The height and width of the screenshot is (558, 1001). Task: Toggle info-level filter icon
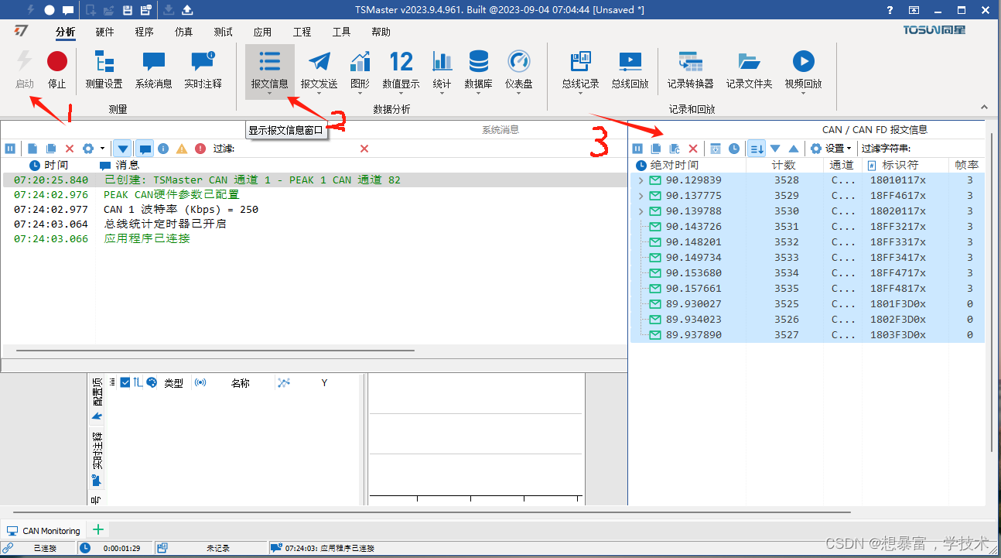point(163,149)
